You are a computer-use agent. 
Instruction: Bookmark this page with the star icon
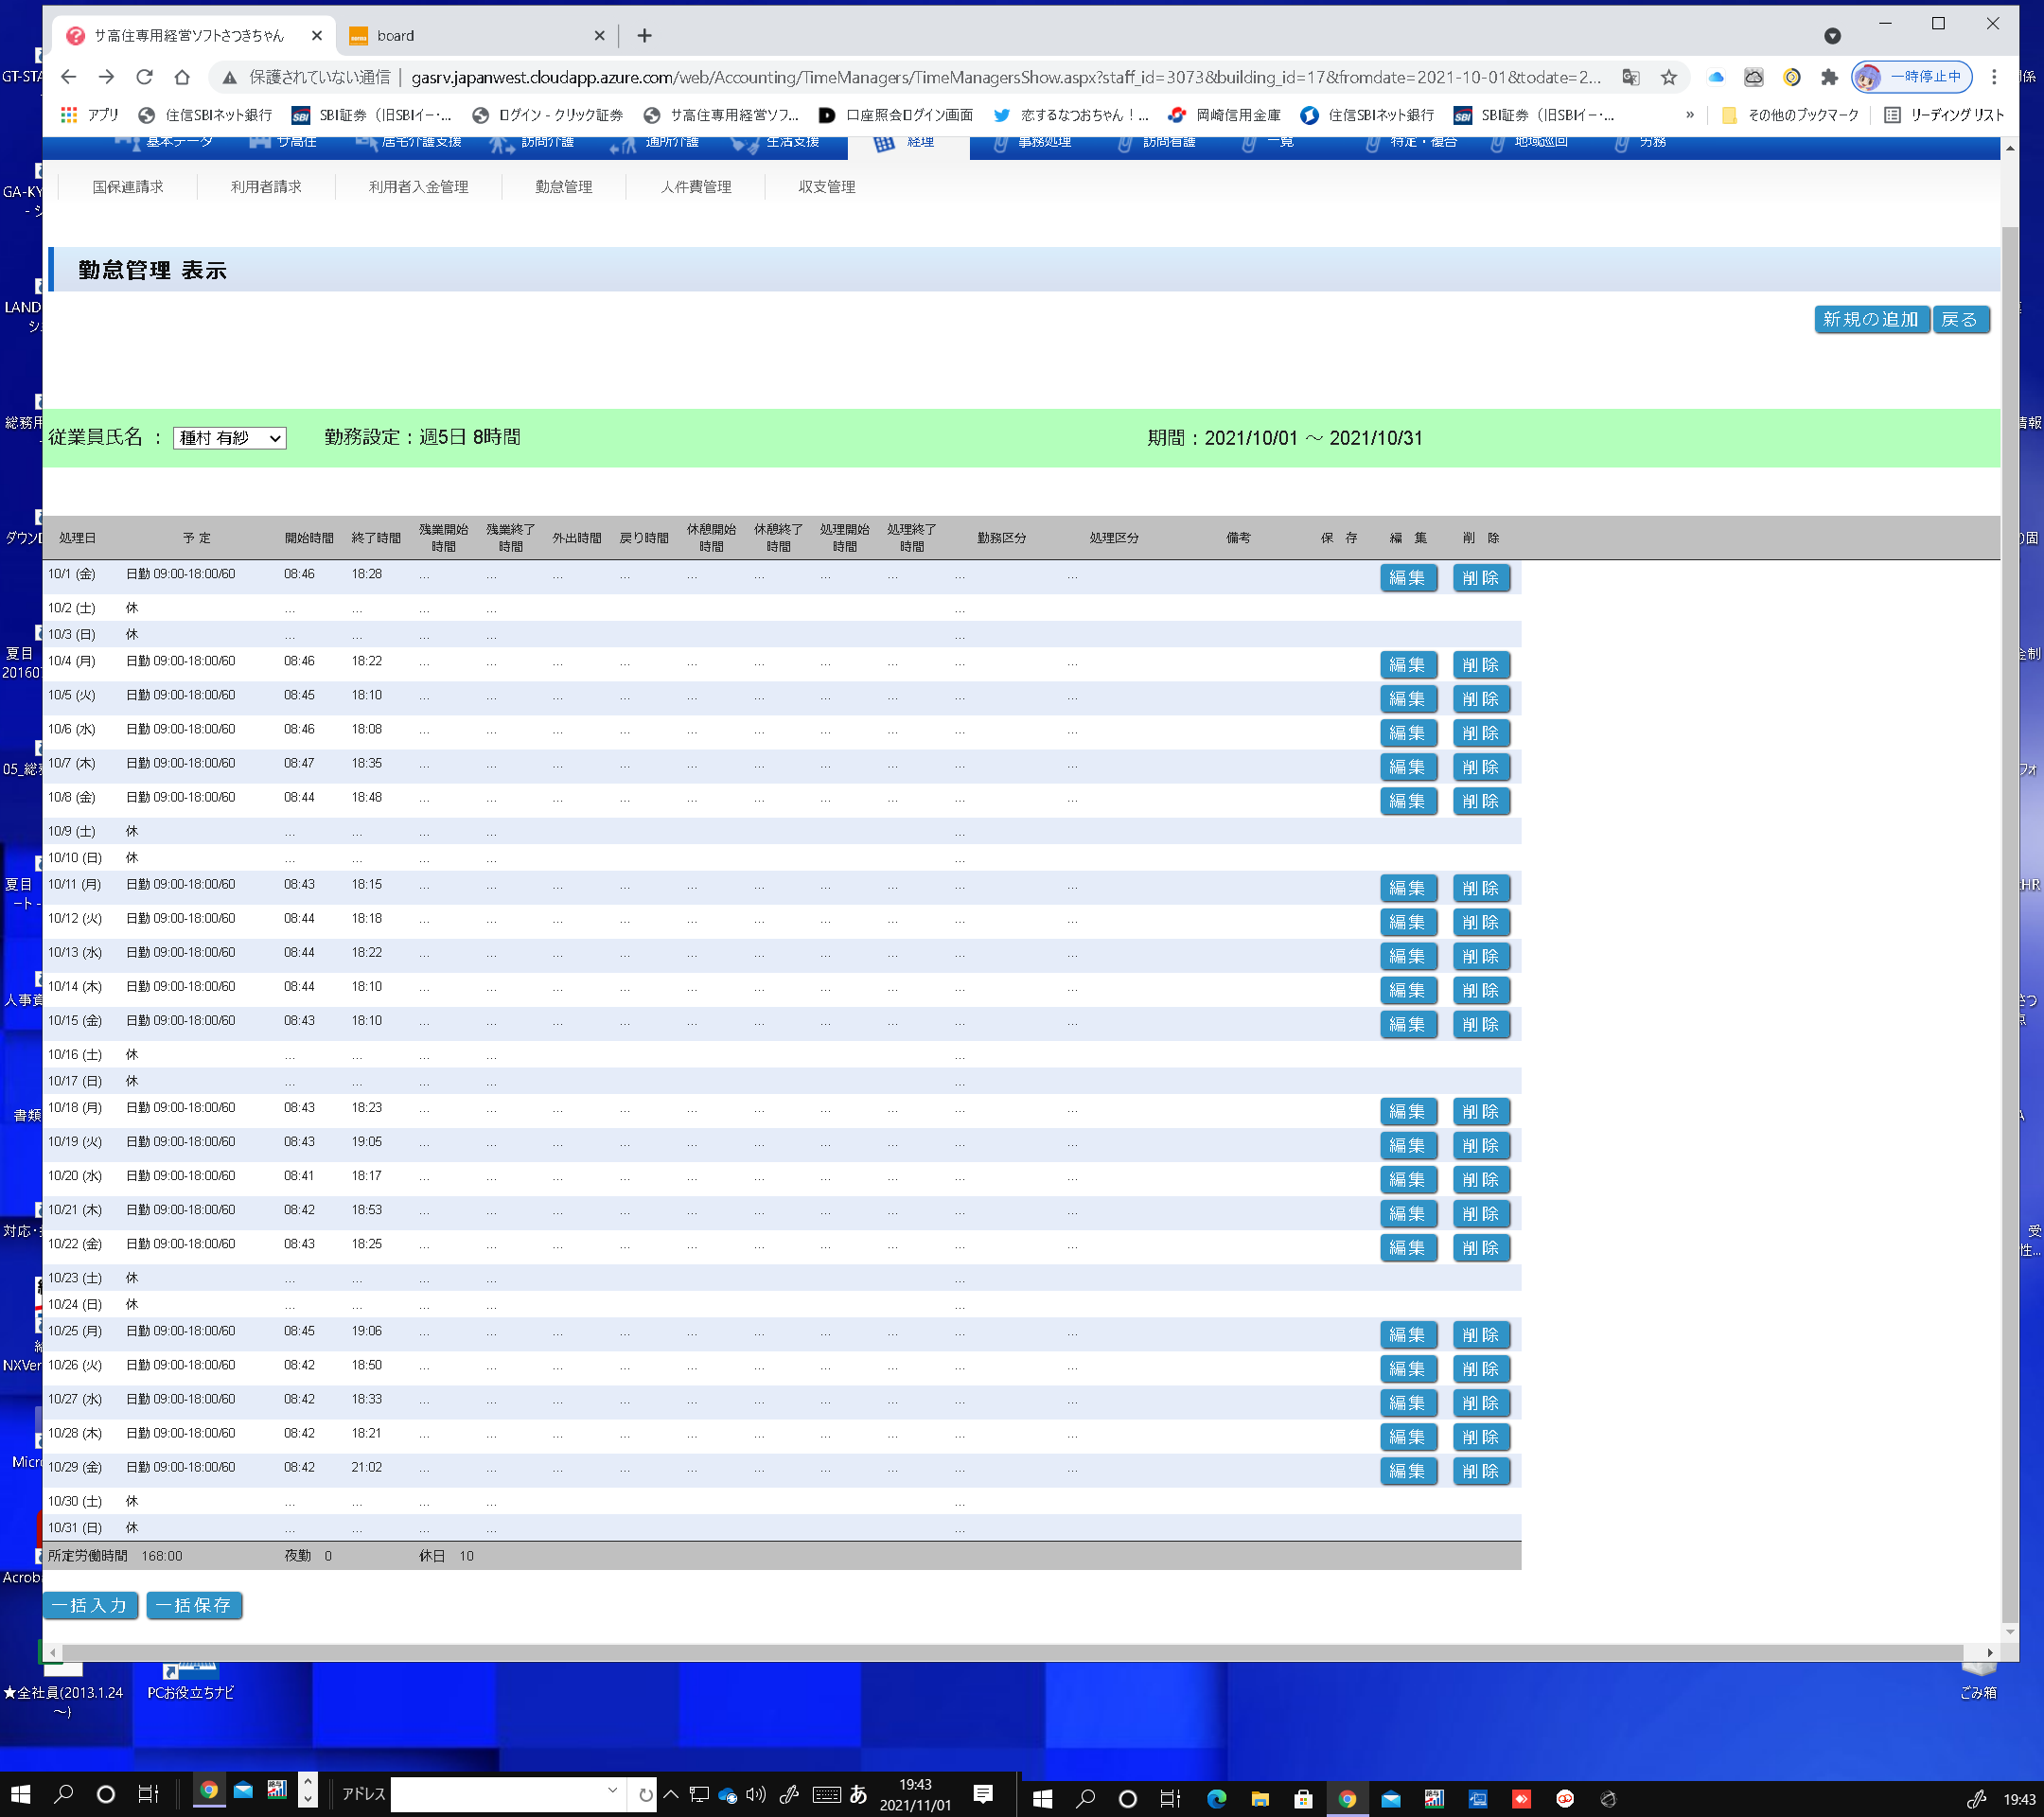(x=1668, y=77)
